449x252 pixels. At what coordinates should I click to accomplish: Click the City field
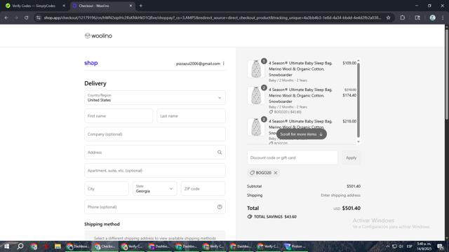(107, 188)
